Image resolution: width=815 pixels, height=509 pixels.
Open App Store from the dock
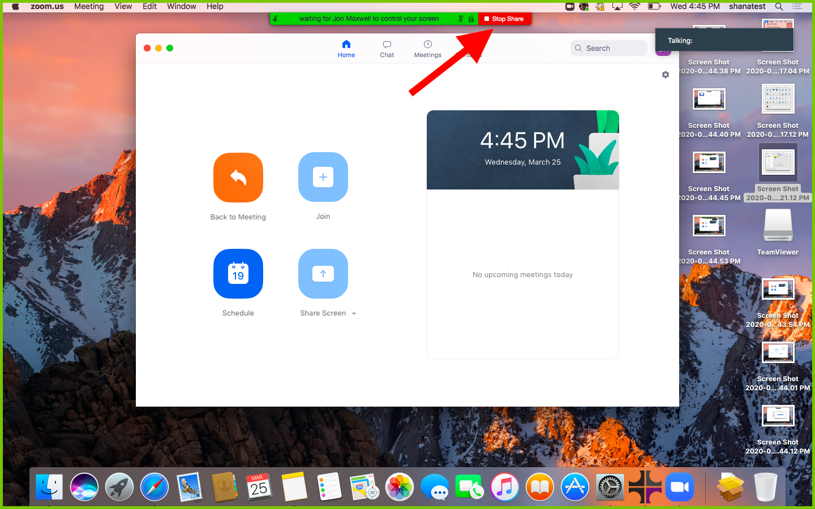(575, 487)
